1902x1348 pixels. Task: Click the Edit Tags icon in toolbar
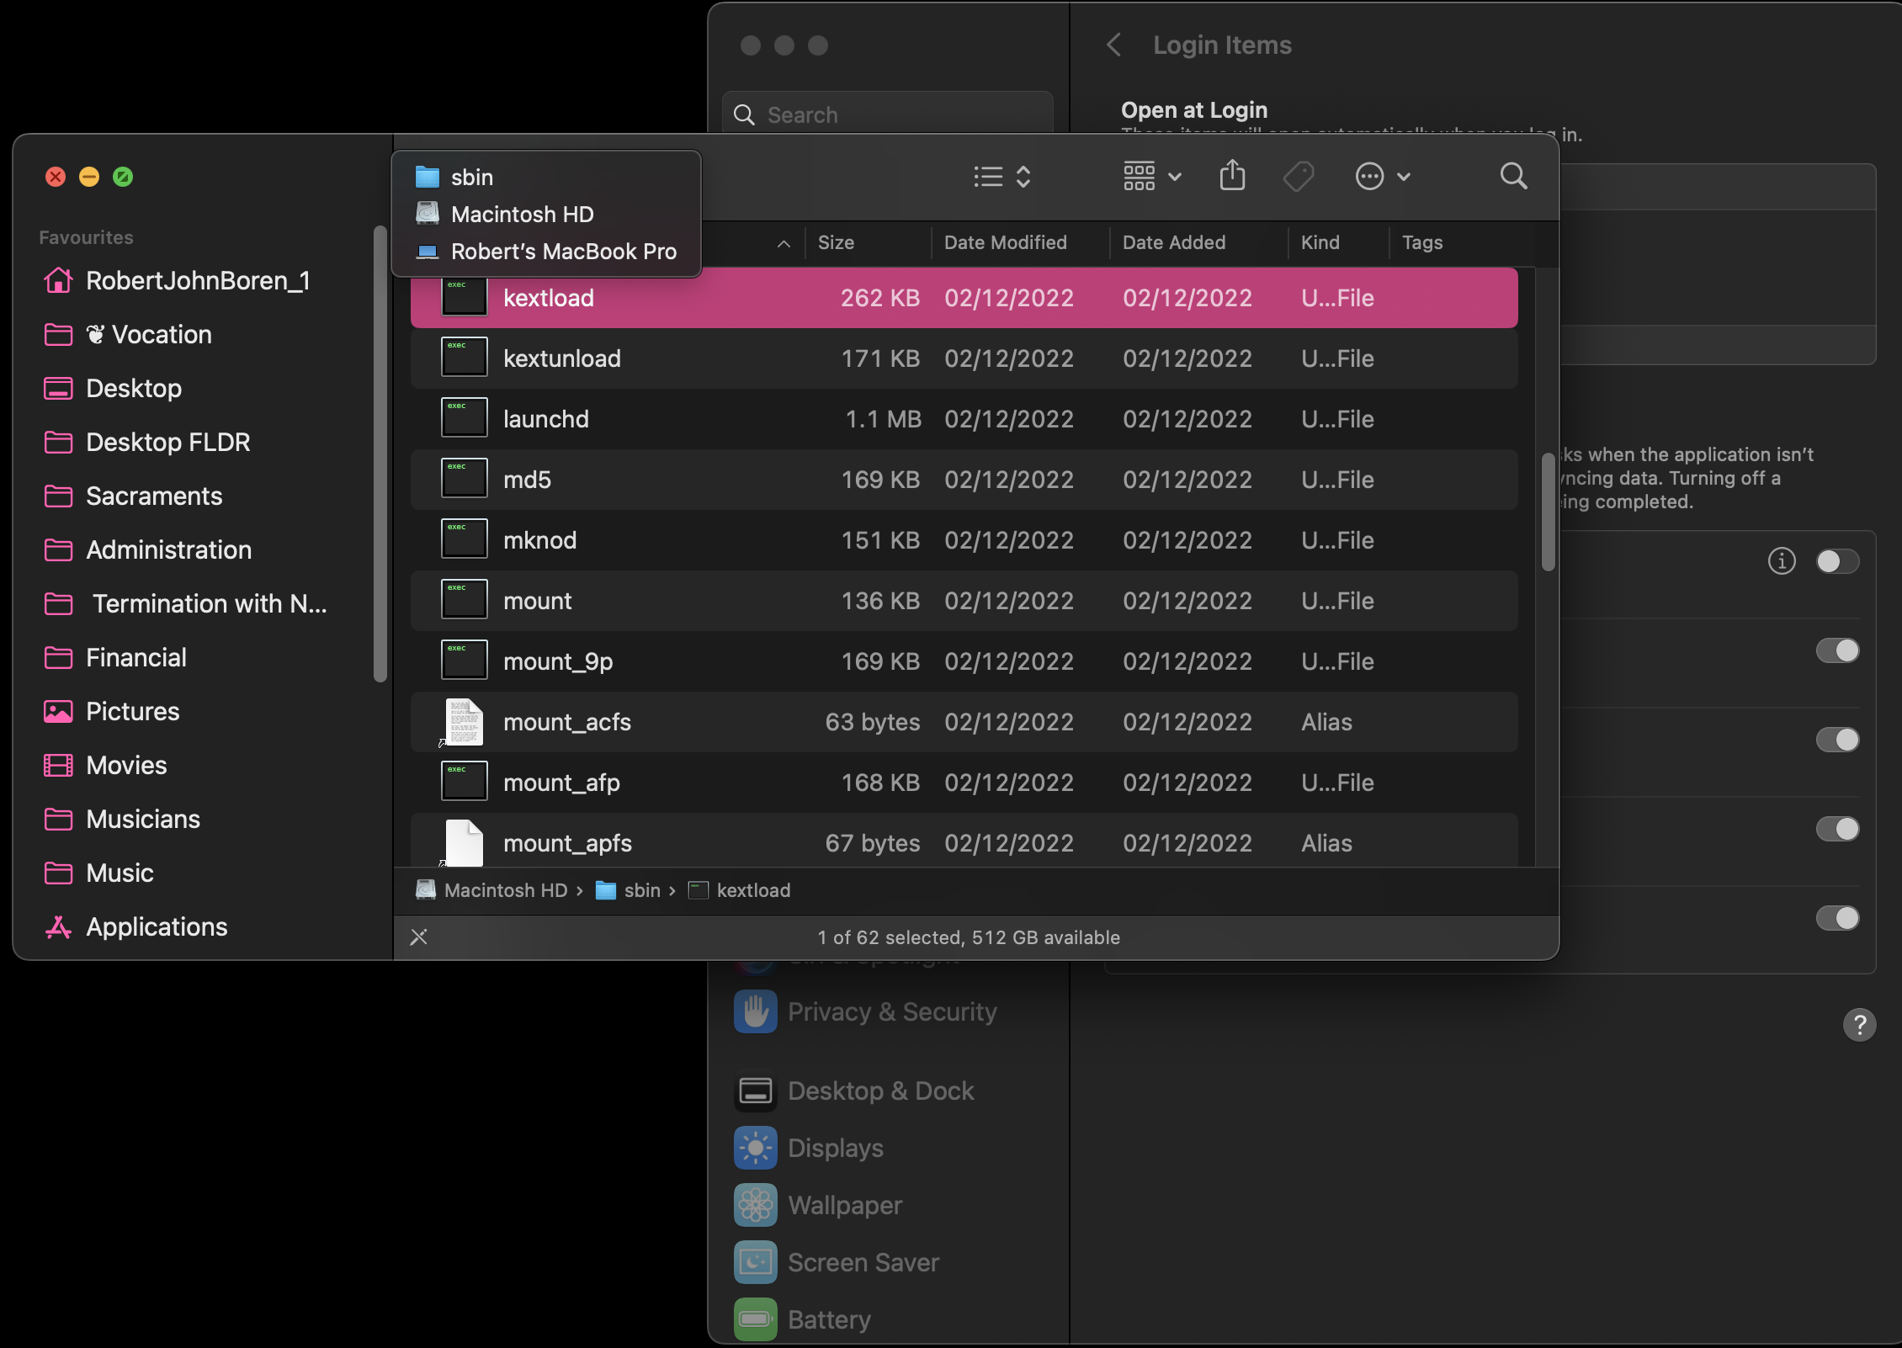(1298, 177)
